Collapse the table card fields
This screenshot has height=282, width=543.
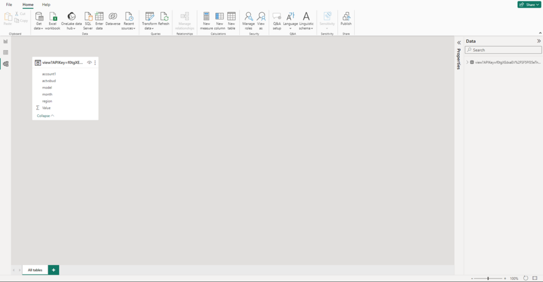[x=46, y=116]
